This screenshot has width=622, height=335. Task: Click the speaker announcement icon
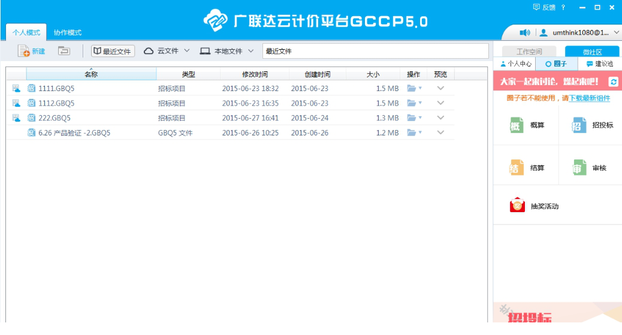pos(525,32)
